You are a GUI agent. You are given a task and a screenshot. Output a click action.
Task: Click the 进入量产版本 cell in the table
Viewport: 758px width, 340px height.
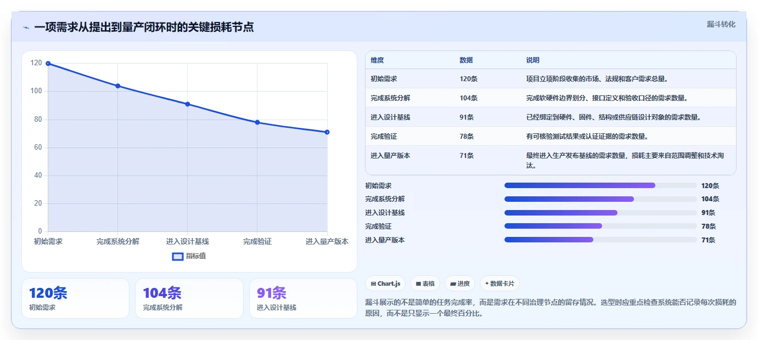point(391,156)
